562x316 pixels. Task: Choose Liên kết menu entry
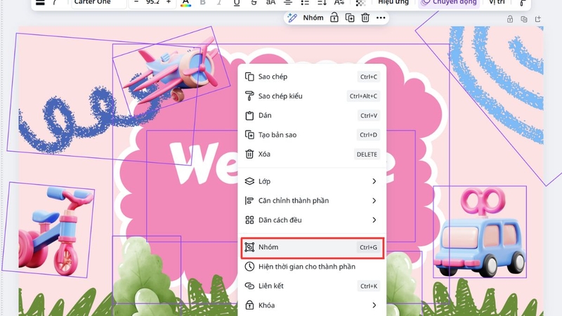coord(312,286)
